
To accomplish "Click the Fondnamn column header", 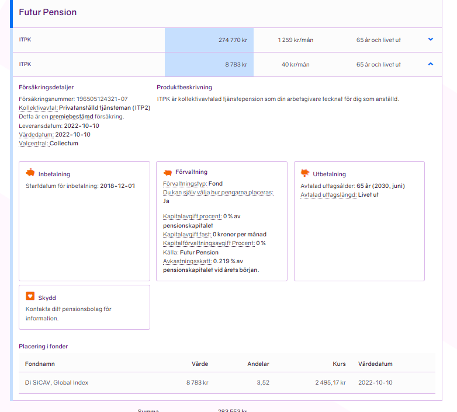I will [x=39, y=364].
